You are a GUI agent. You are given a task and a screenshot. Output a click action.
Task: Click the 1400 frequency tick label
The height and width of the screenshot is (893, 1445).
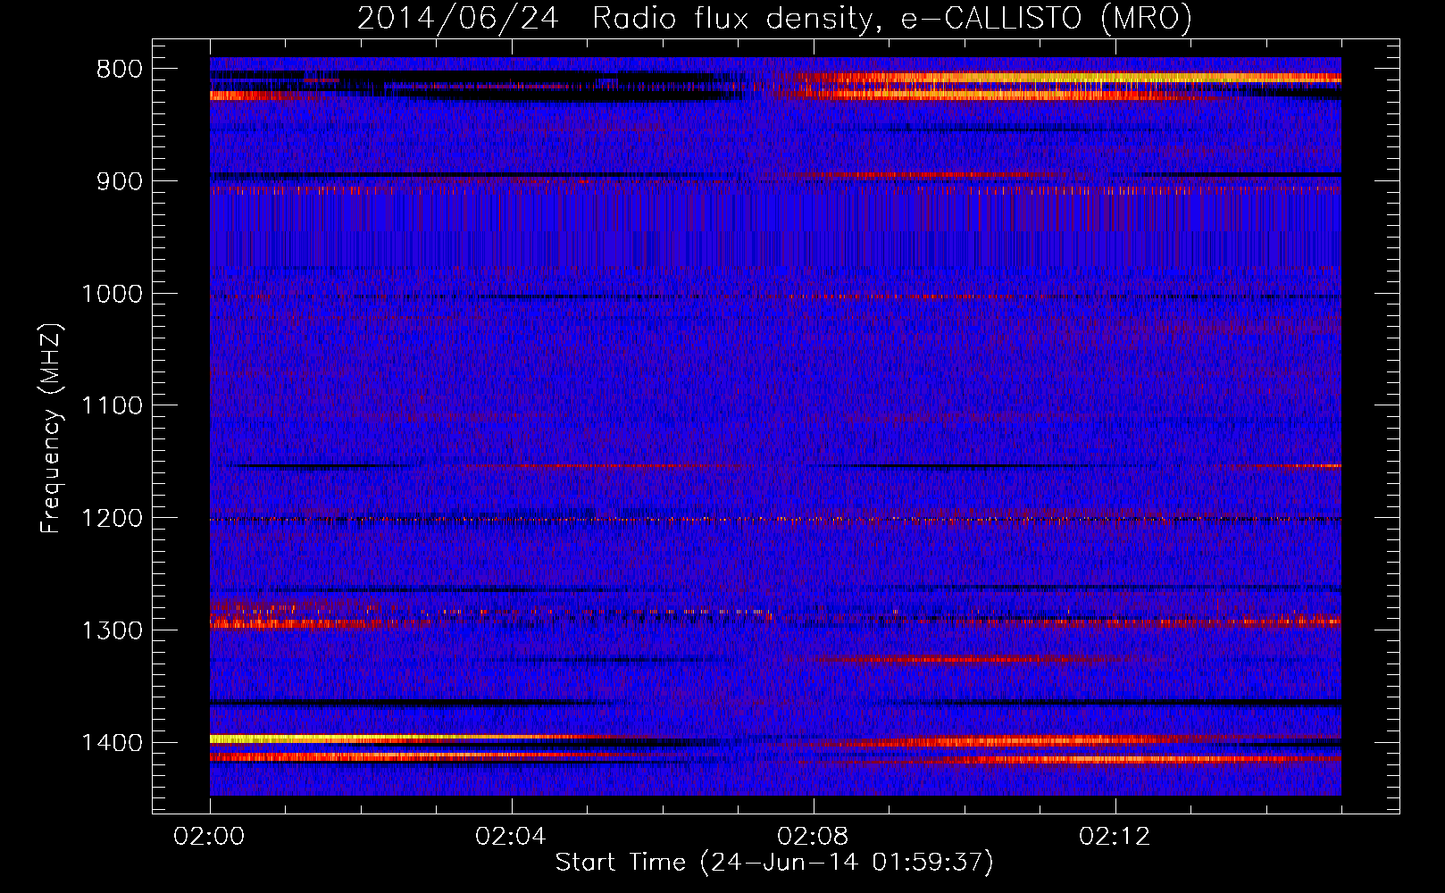(x=112, y=743)
